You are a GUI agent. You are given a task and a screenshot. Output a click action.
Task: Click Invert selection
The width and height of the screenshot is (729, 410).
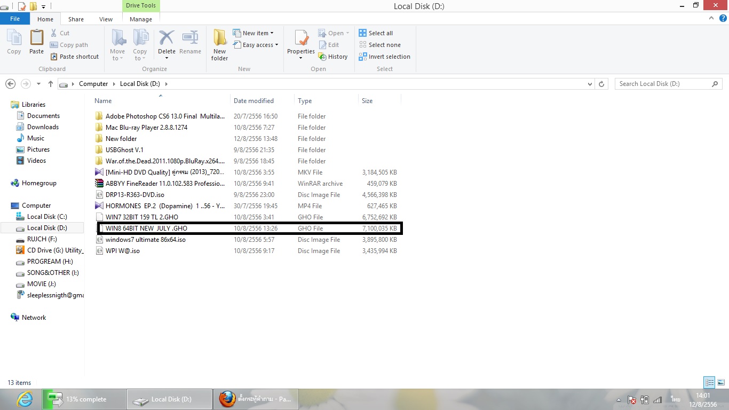(384, 57)
